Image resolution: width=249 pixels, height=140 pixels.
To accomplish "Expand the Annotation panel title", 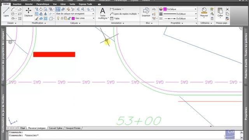I will point(117,23).
